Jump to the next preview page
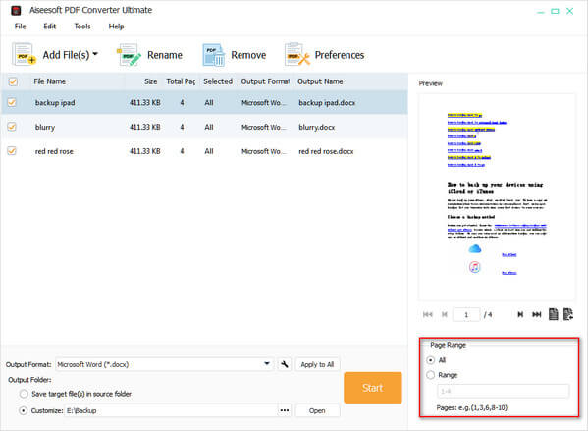This screenshot has height=431, width=588. click(x=520, y=314)
